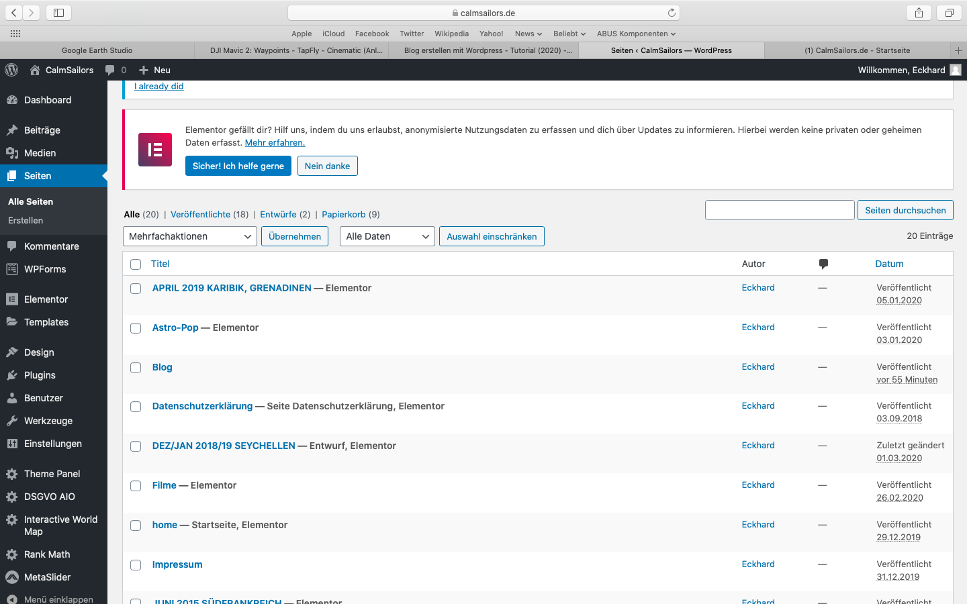Open the Templates folder icon
Image resolution: width=967 pixels, height=604 pixels.
[x=12, y=322]
